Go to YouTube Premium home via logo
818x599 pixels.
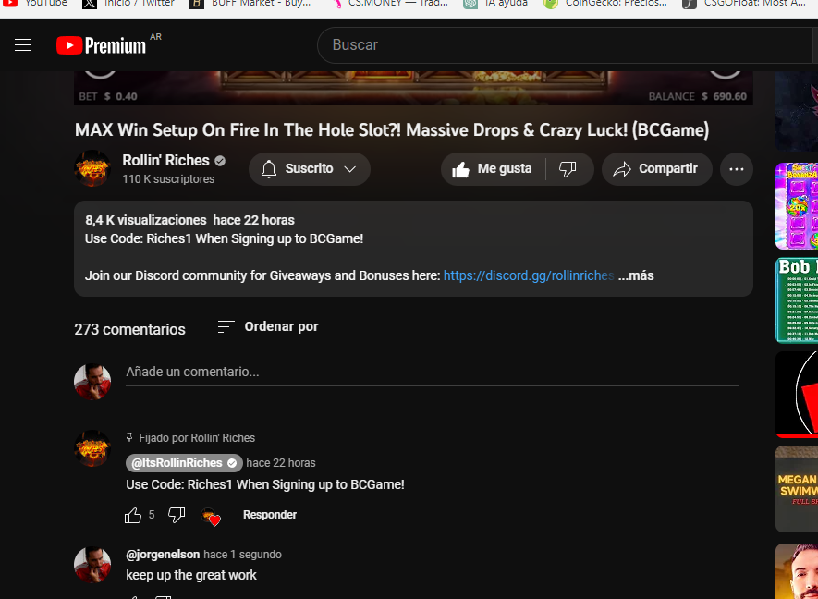(101, 45)
